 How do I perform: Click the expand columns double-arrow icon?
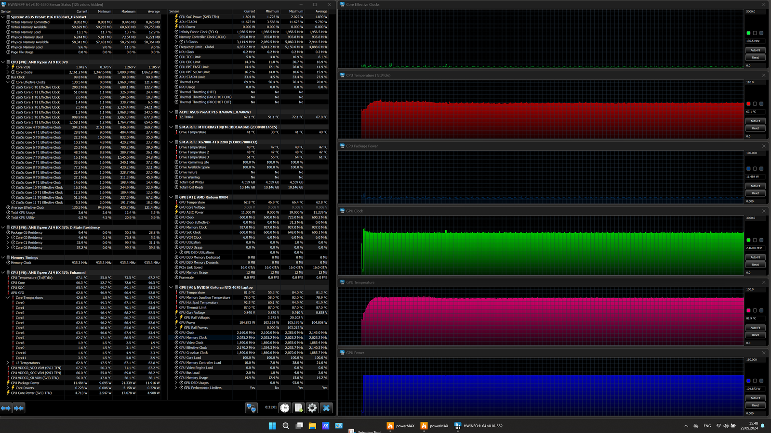coord(6,408)
